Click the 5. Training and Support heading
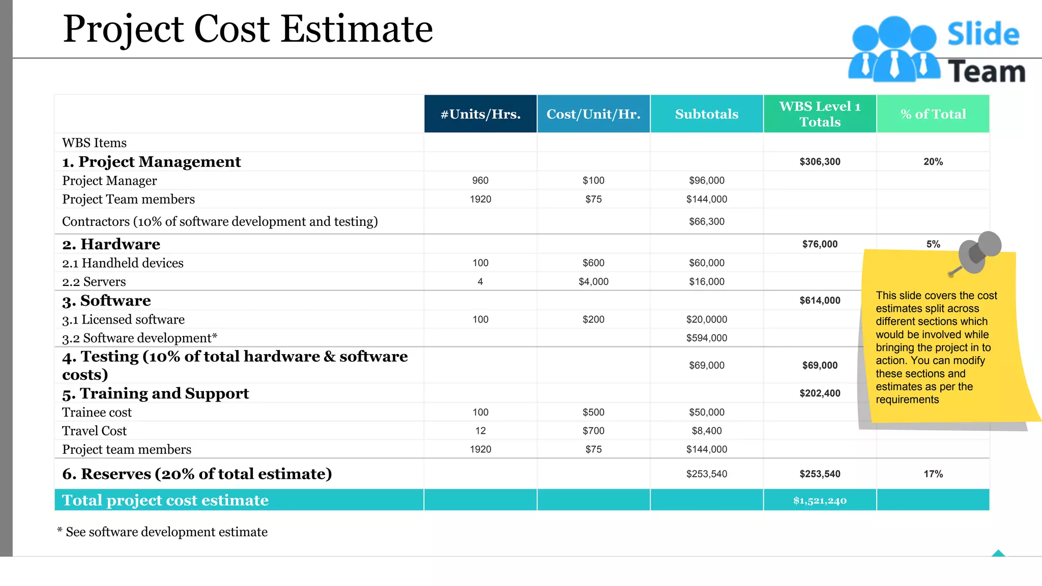 click(x=155, y=393)
